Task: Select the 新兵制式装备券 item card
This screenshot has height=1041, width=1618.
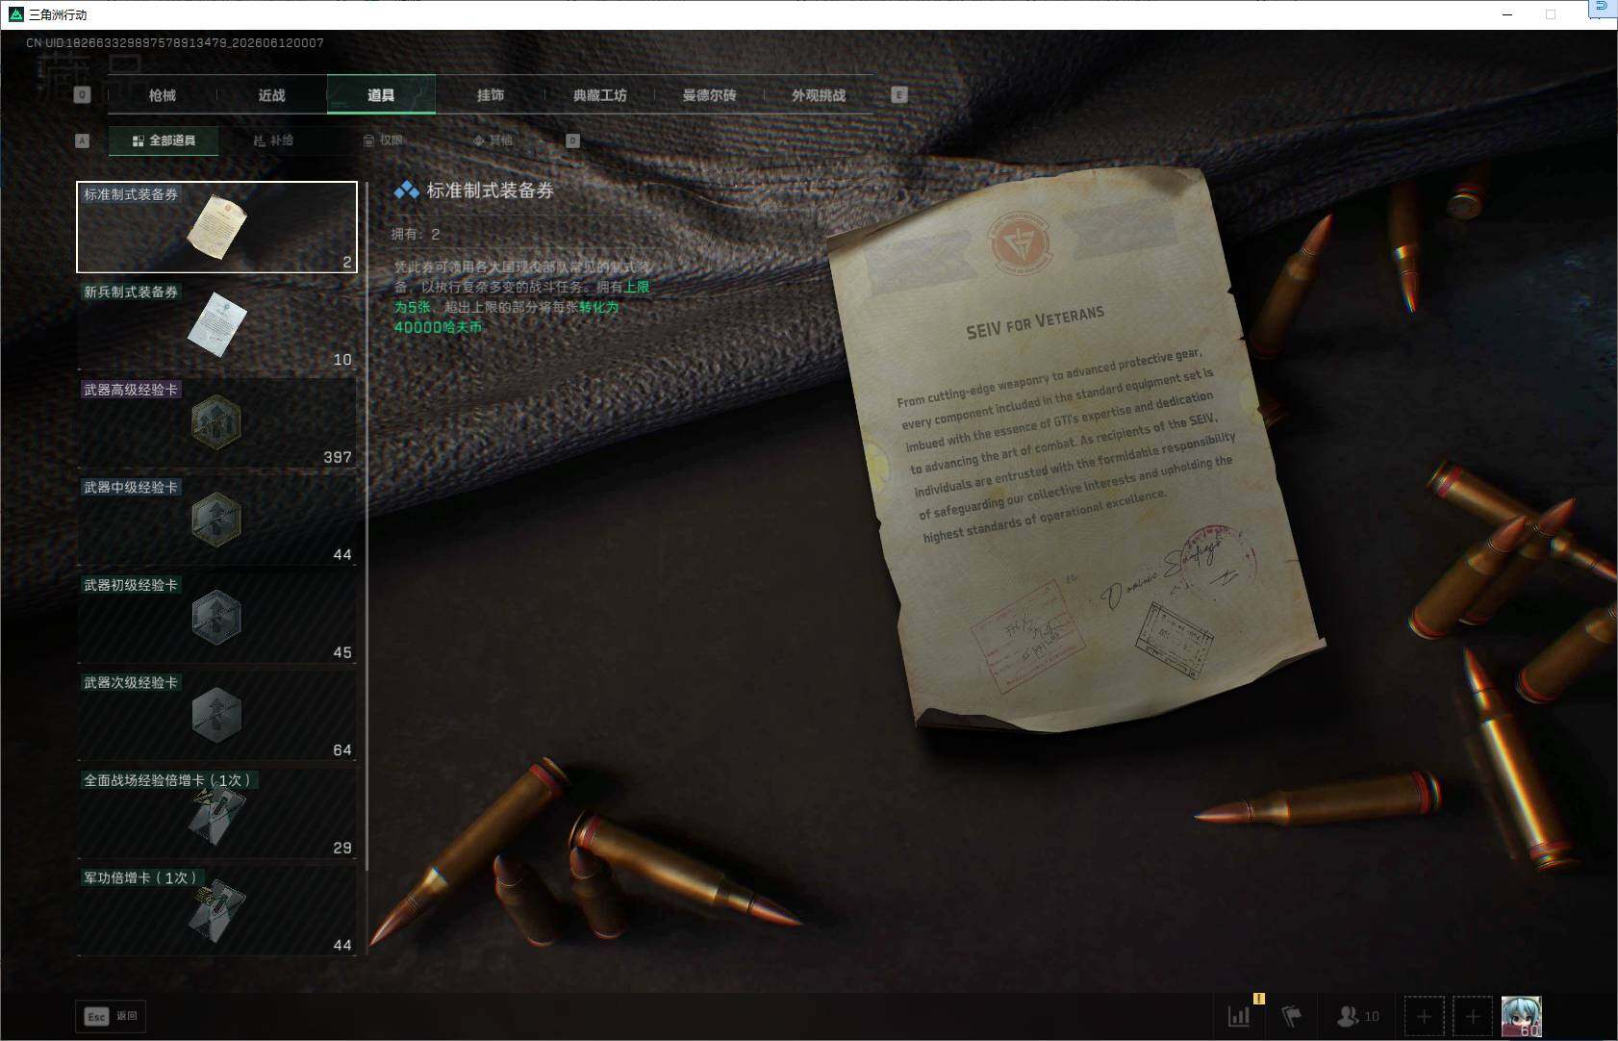Action: pos(217,325)
